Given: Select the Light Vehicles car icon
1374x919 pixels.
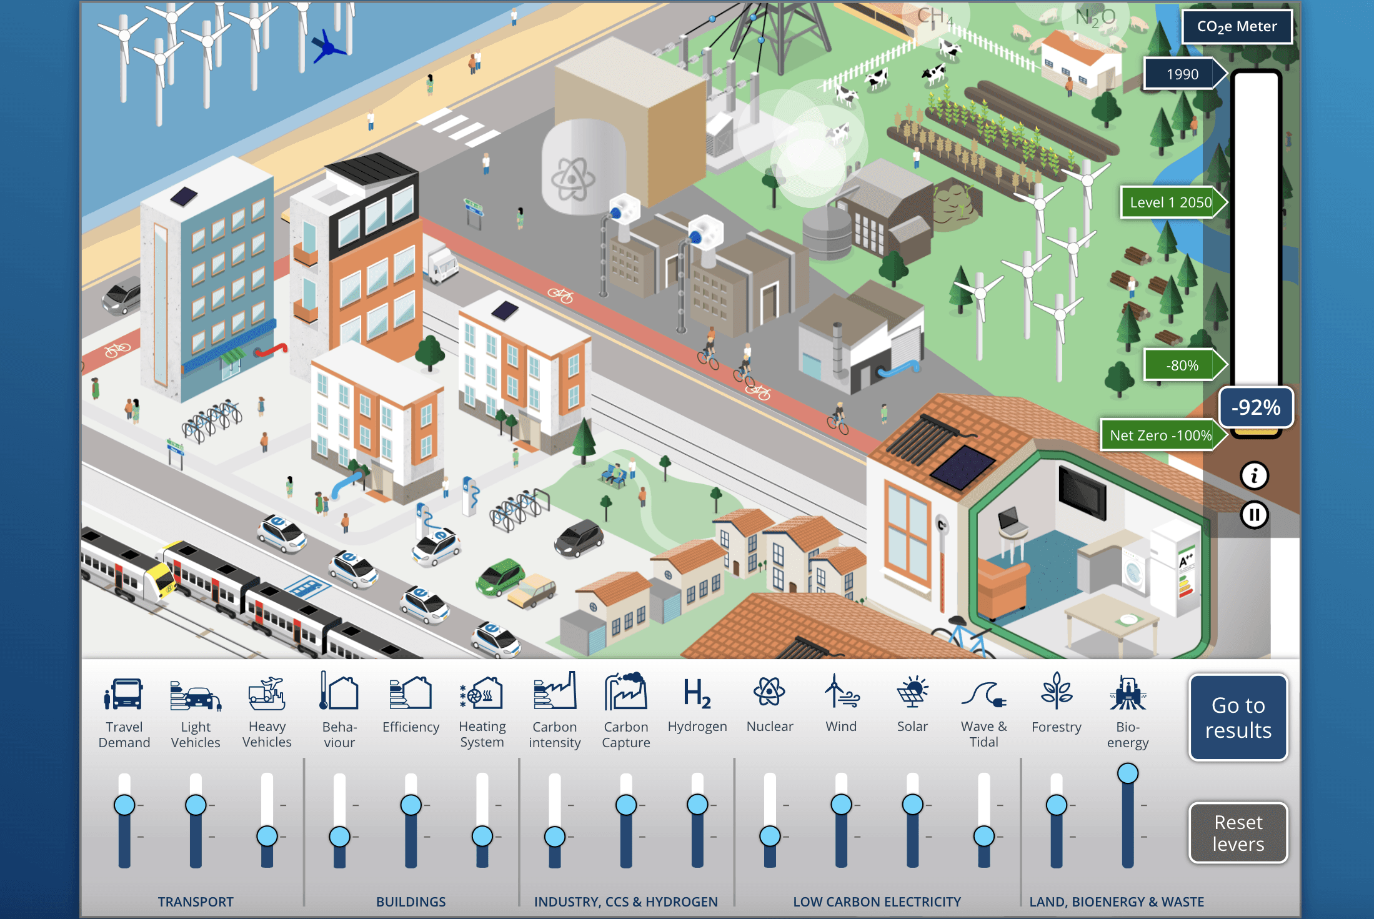Looking at the screenshot, I should (196, 695).
